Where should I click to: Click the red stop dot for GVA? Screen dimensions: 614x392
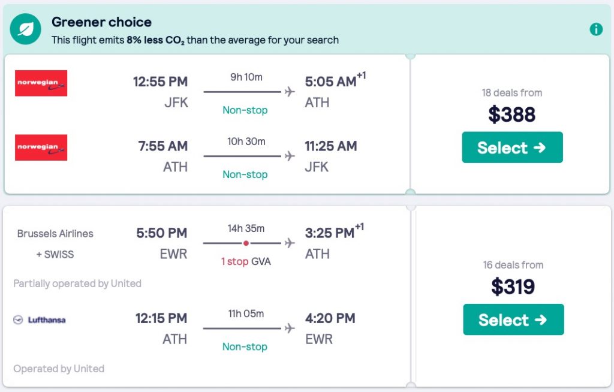pos(246,243)
